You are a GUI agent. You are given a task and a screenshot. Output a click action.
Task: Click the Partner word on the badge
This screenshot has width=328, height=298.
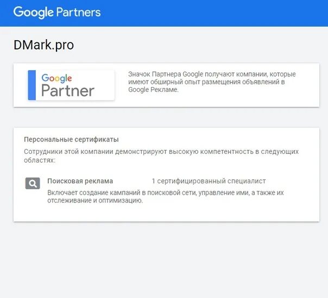68,91
